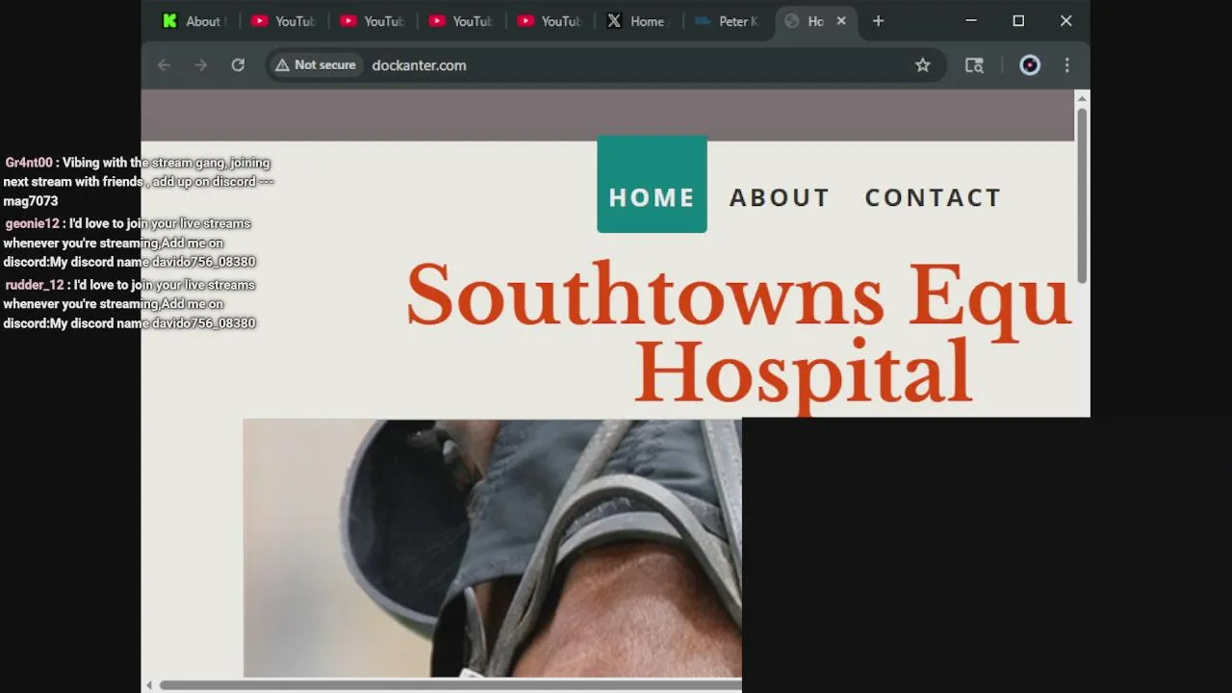Viewport: 1232px width, 693px height.
Task: Click chat username geonie12
Action: 32,223
